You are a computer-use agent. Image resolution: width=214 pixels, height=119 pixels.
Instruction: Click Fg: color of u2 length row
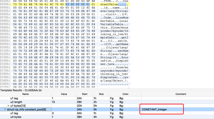coord(112,102)
